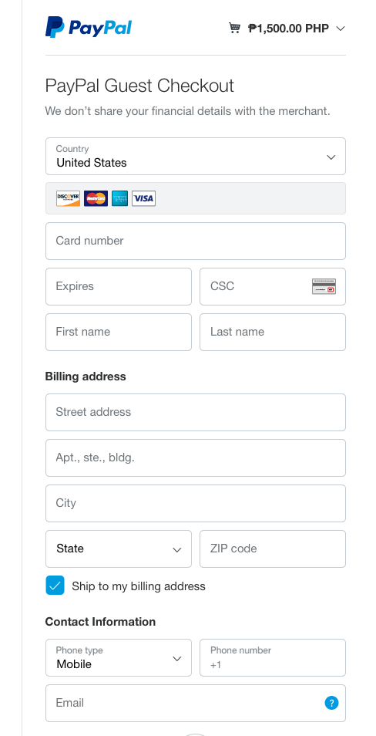Open the State dropdown
Screen dimensions: 376x736
(x=119, y=549)
